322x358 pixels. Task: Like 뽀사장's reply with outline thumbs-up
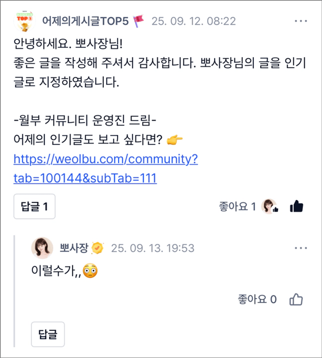pos(296,299)
